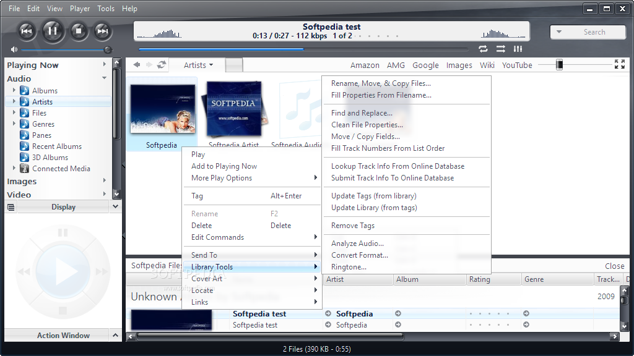Pause playback with the pause button

52,31
